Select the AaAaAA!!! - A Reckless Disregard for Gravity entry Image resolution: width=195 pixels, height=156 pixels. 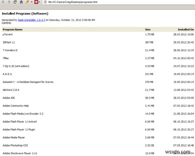click(28, 82)
